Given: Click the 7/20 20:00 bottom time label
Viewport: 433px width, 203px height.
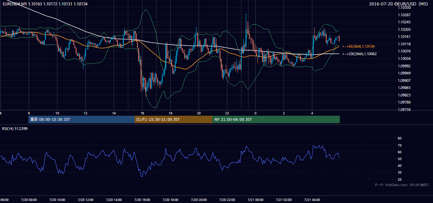Looking at the screenshot, I should pyautogui.click(x=199, y=200).
